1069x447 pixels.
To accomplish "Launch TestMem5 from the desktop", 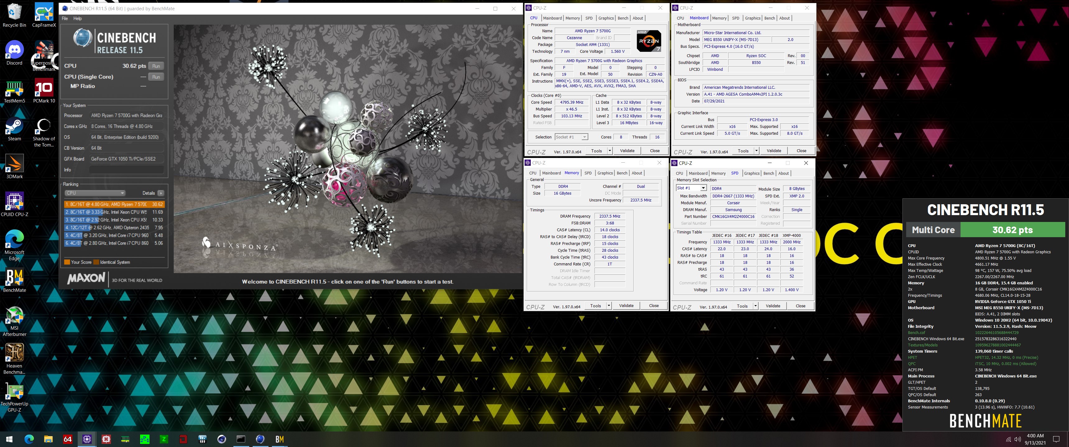I will (14, 91).
